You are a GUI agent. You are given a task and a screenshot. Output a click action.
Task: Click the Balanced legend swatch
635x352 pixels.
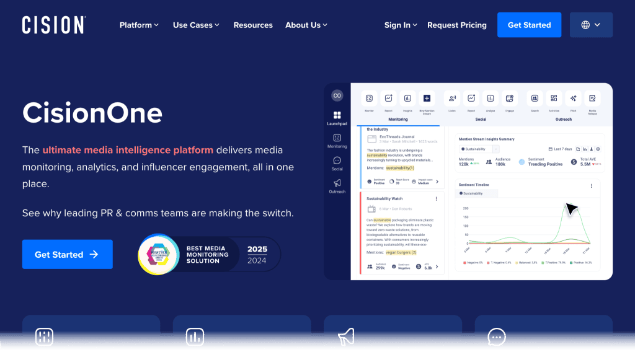(x=517, y=263)
